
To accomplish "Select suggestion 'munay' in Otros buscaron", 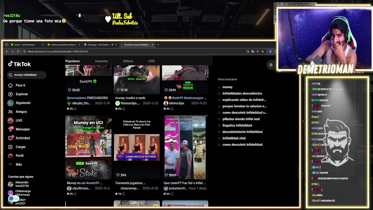I will (x=227, y=87).
